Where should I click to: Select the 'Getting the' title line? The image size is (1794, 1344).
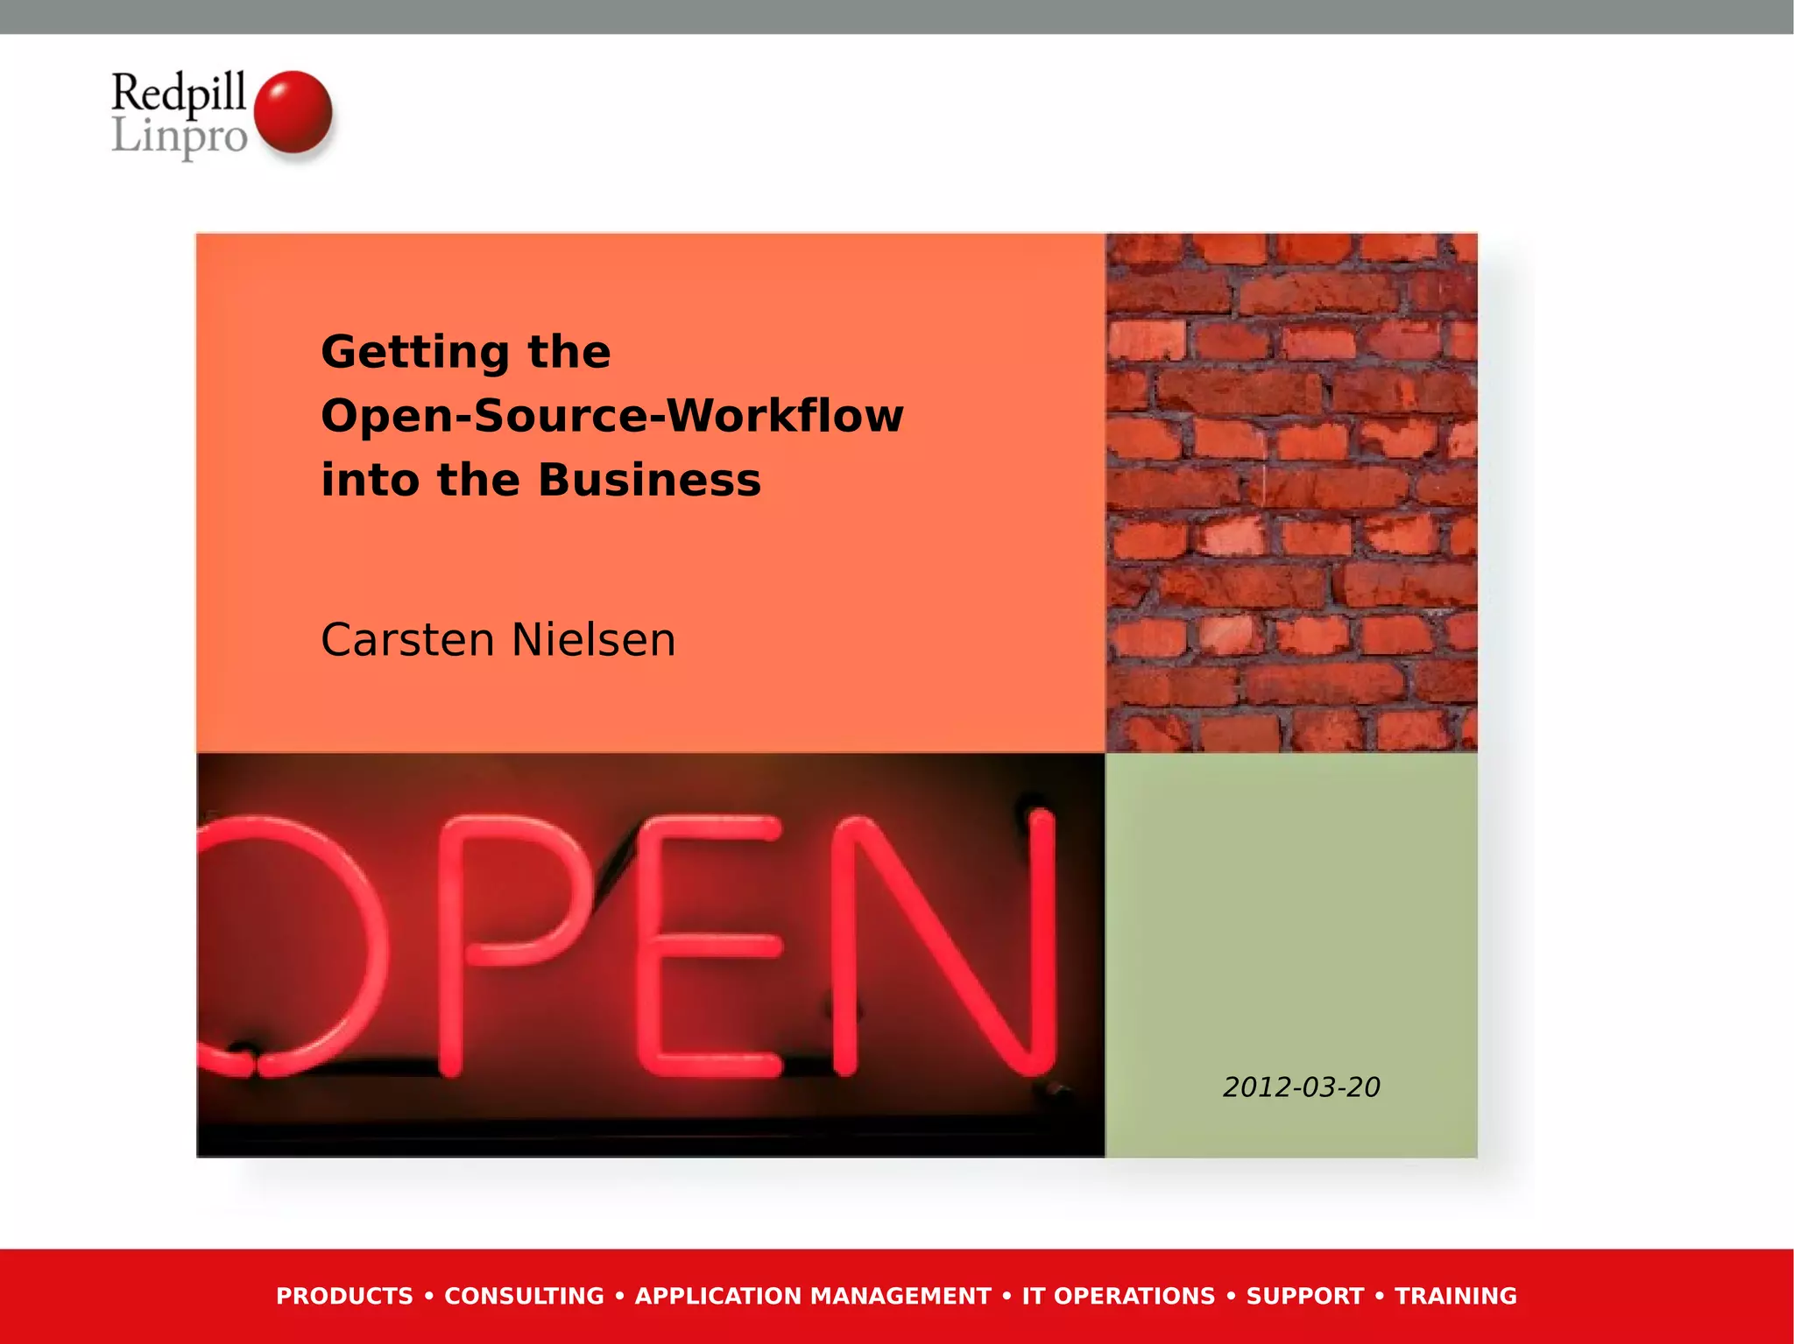(465, 352)
